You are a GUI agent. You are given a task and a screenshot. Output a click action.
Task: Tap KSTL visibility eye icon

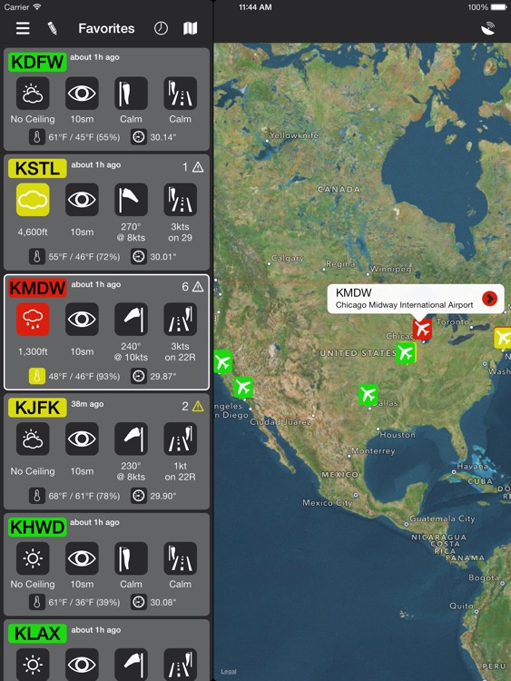click(x=82, y=200)
